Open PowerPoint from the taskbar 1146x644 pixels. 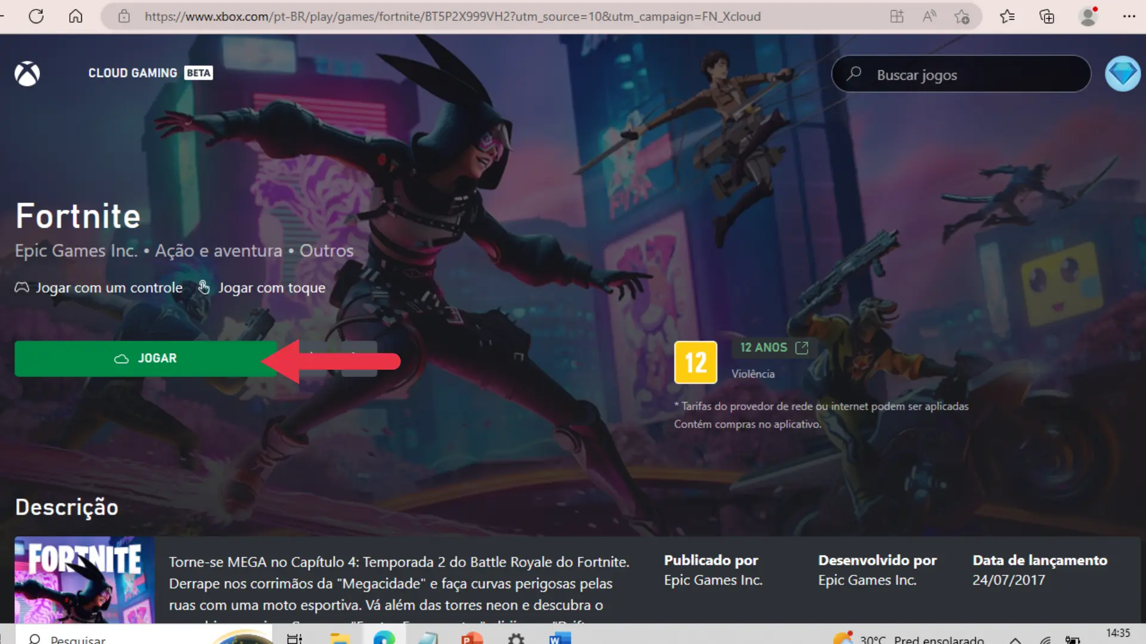472,637
